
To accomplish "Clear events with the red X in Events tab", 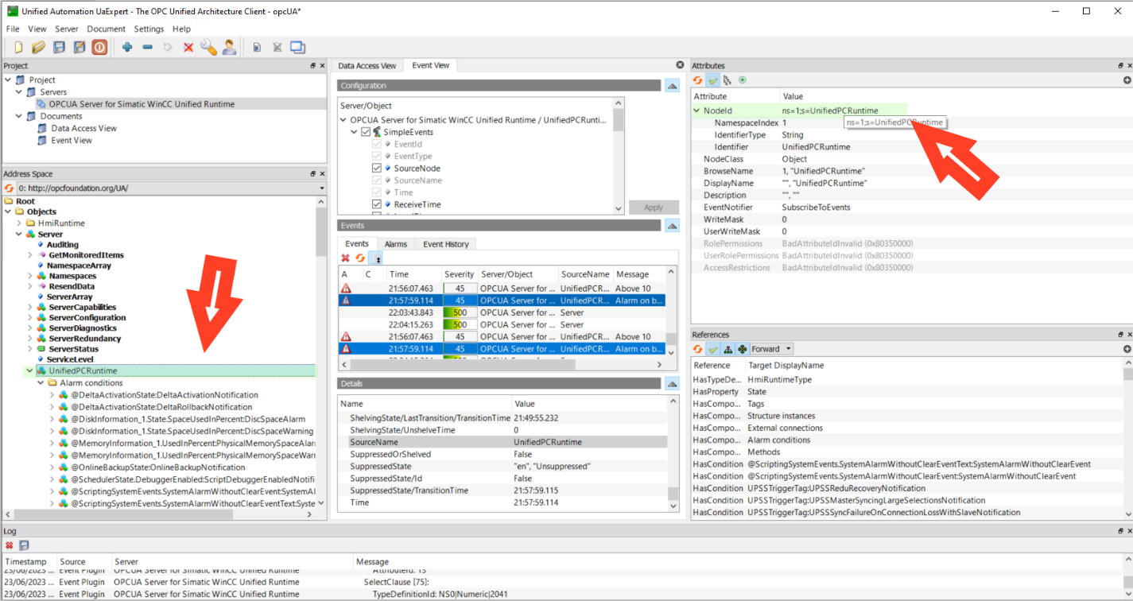I will coord(345,258).
